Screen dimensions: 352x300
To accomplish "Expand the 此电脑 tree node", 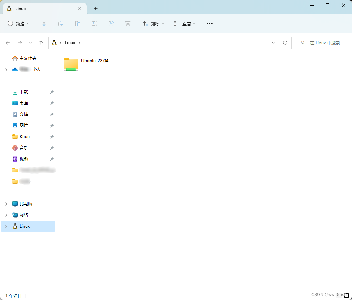I will click(x=6, y=204).
